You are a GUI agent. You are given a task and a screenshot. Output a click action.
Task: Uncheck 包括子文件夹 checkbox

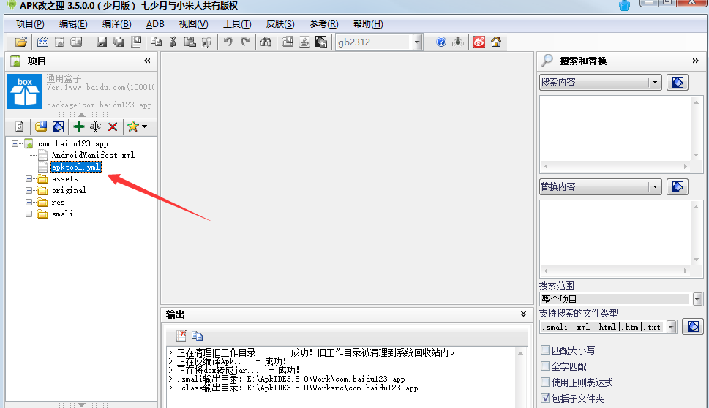tap(546, 398)
